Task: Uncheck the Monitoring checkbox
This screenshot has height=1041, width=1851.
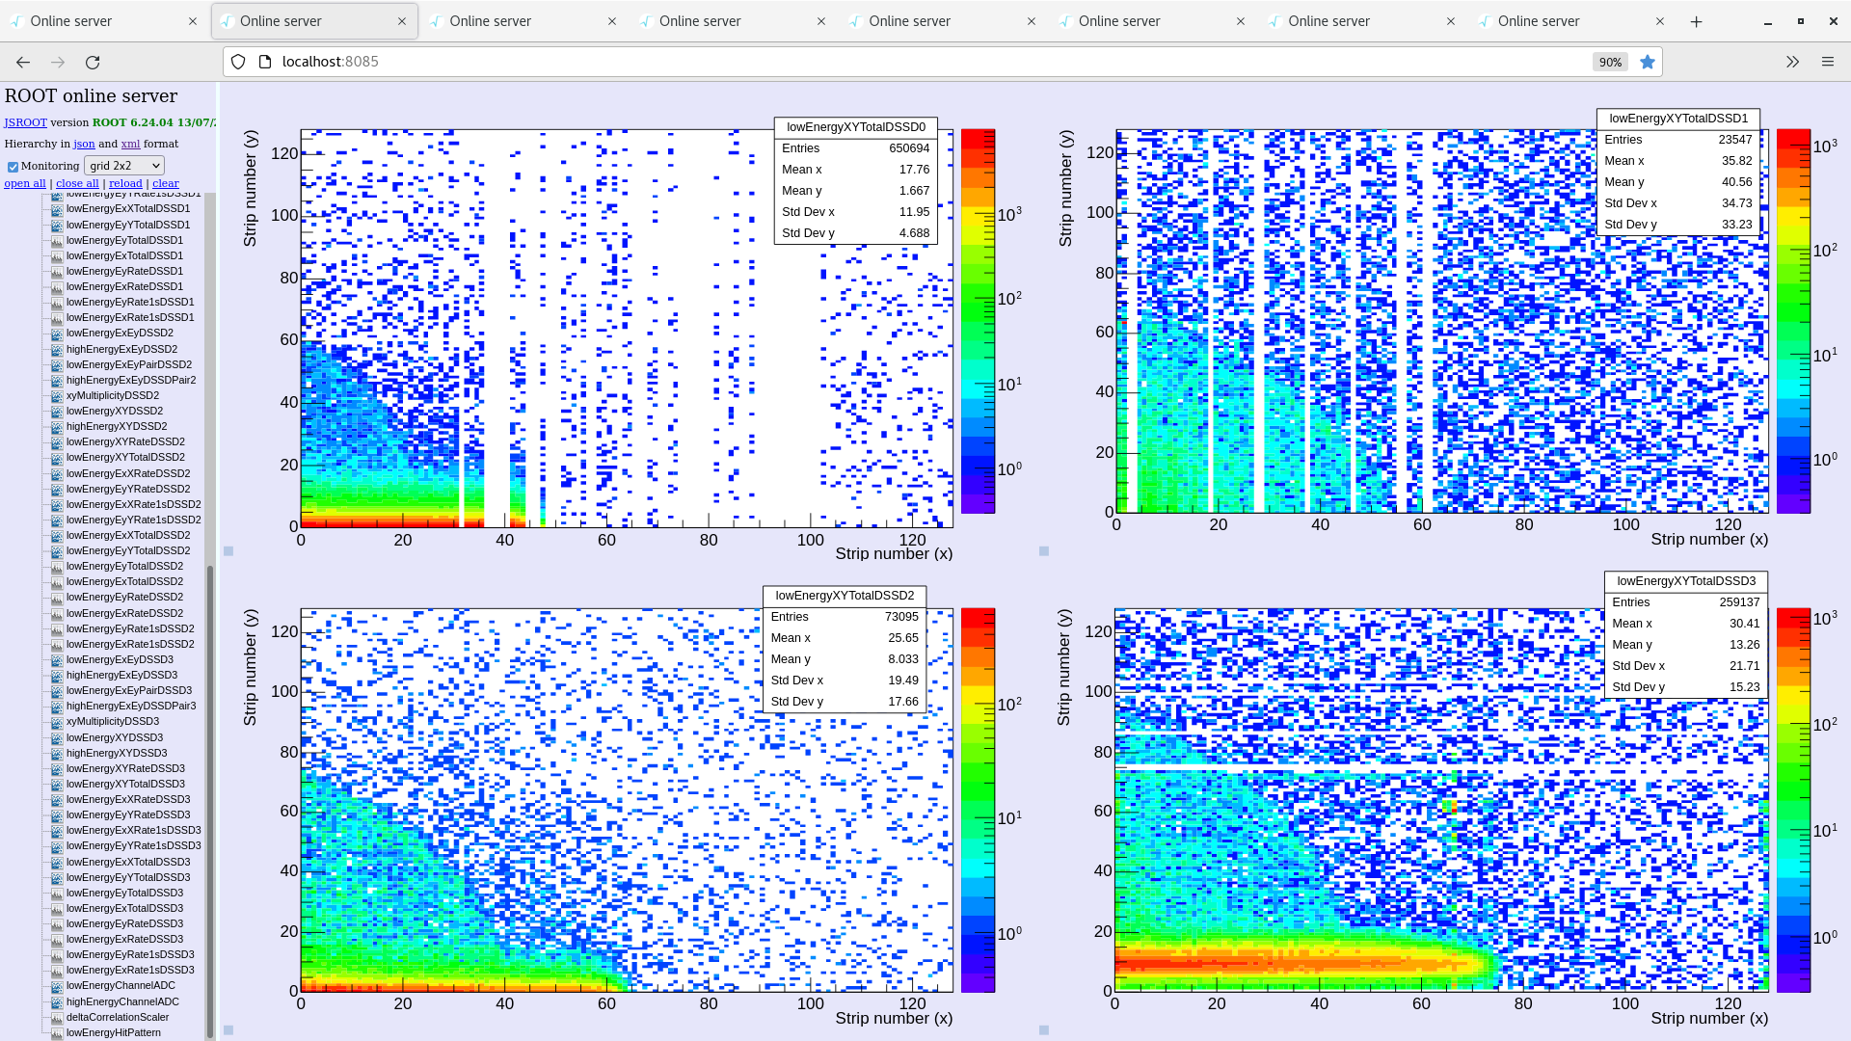Action: (13, 167)
